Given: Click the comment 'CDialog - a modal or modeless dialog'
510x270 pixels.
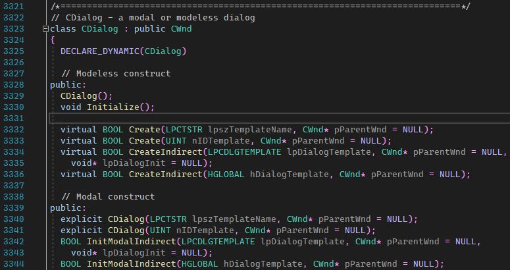Looking at the screenshot, I should [161, 18].
